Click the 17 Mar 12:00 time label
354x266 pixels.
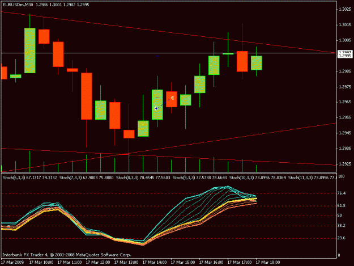(x=98, y=263)
